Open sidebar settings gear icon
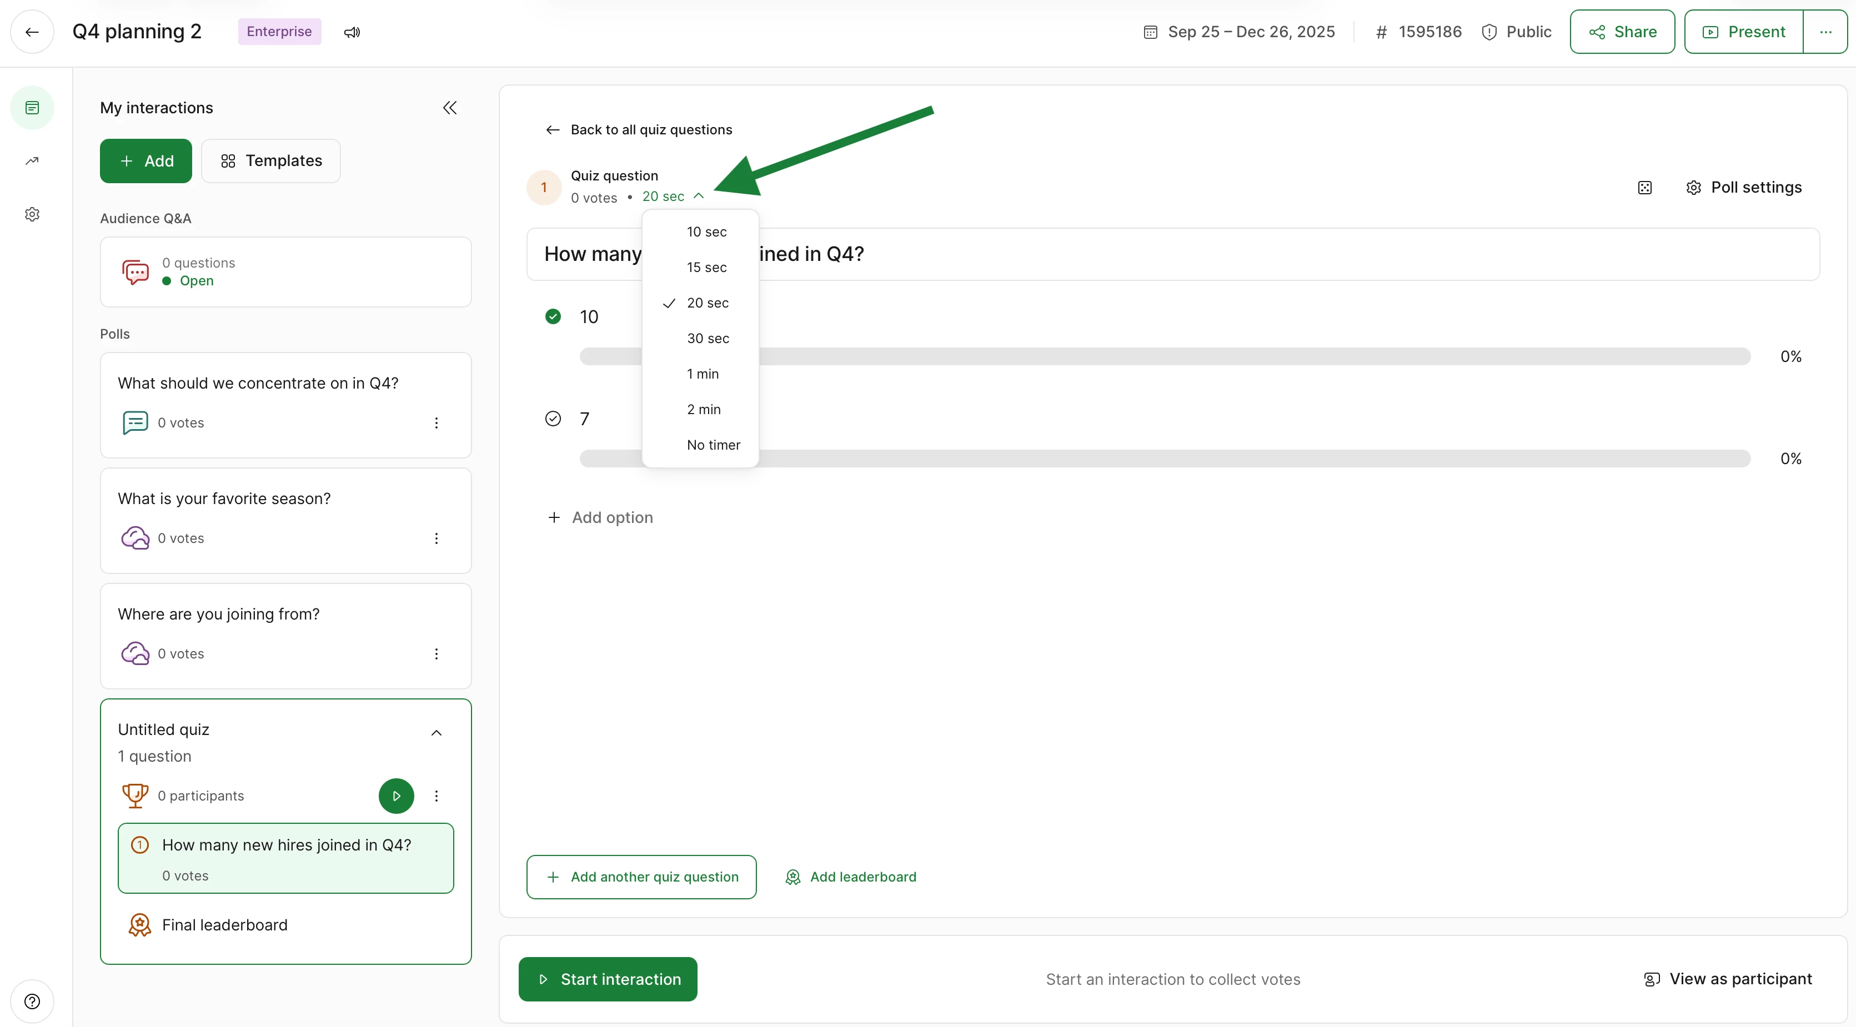Screen dimensions: 1856x1027 pyautogui.click(x=32, y=214)
